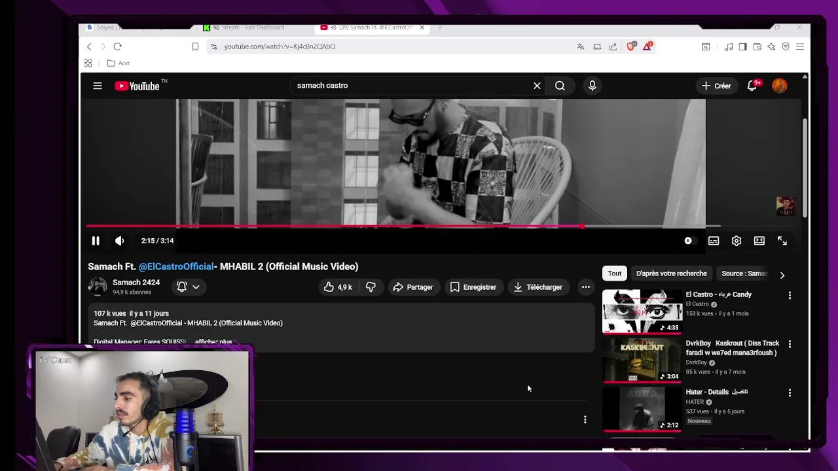Open 'El Castro - Candy' thumbnail

(642, 311)
